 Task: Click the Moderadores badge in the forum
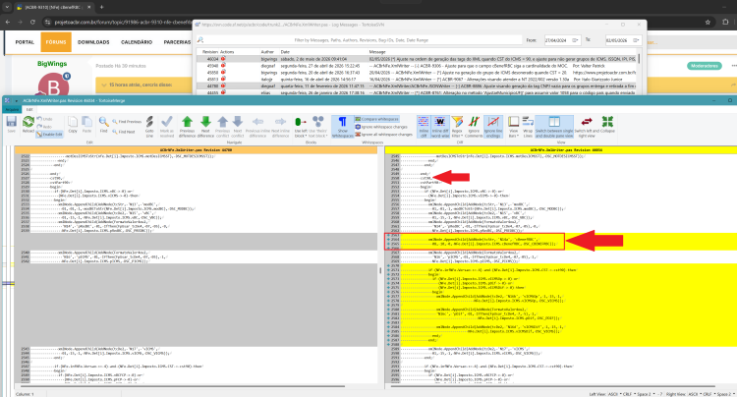(705, 66)
